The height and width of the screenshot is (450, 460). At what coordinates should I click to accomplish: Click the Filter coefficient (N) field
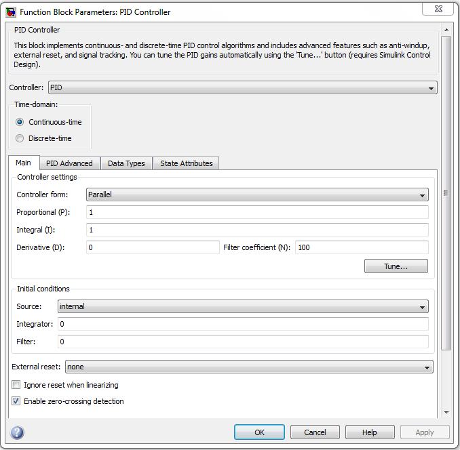(362, 247)
